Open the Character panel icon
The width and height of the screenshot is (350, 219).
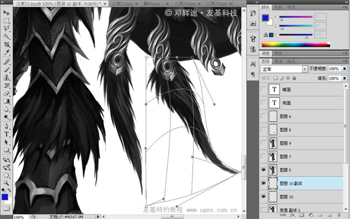pyautogui.click(x=253, y=65)
